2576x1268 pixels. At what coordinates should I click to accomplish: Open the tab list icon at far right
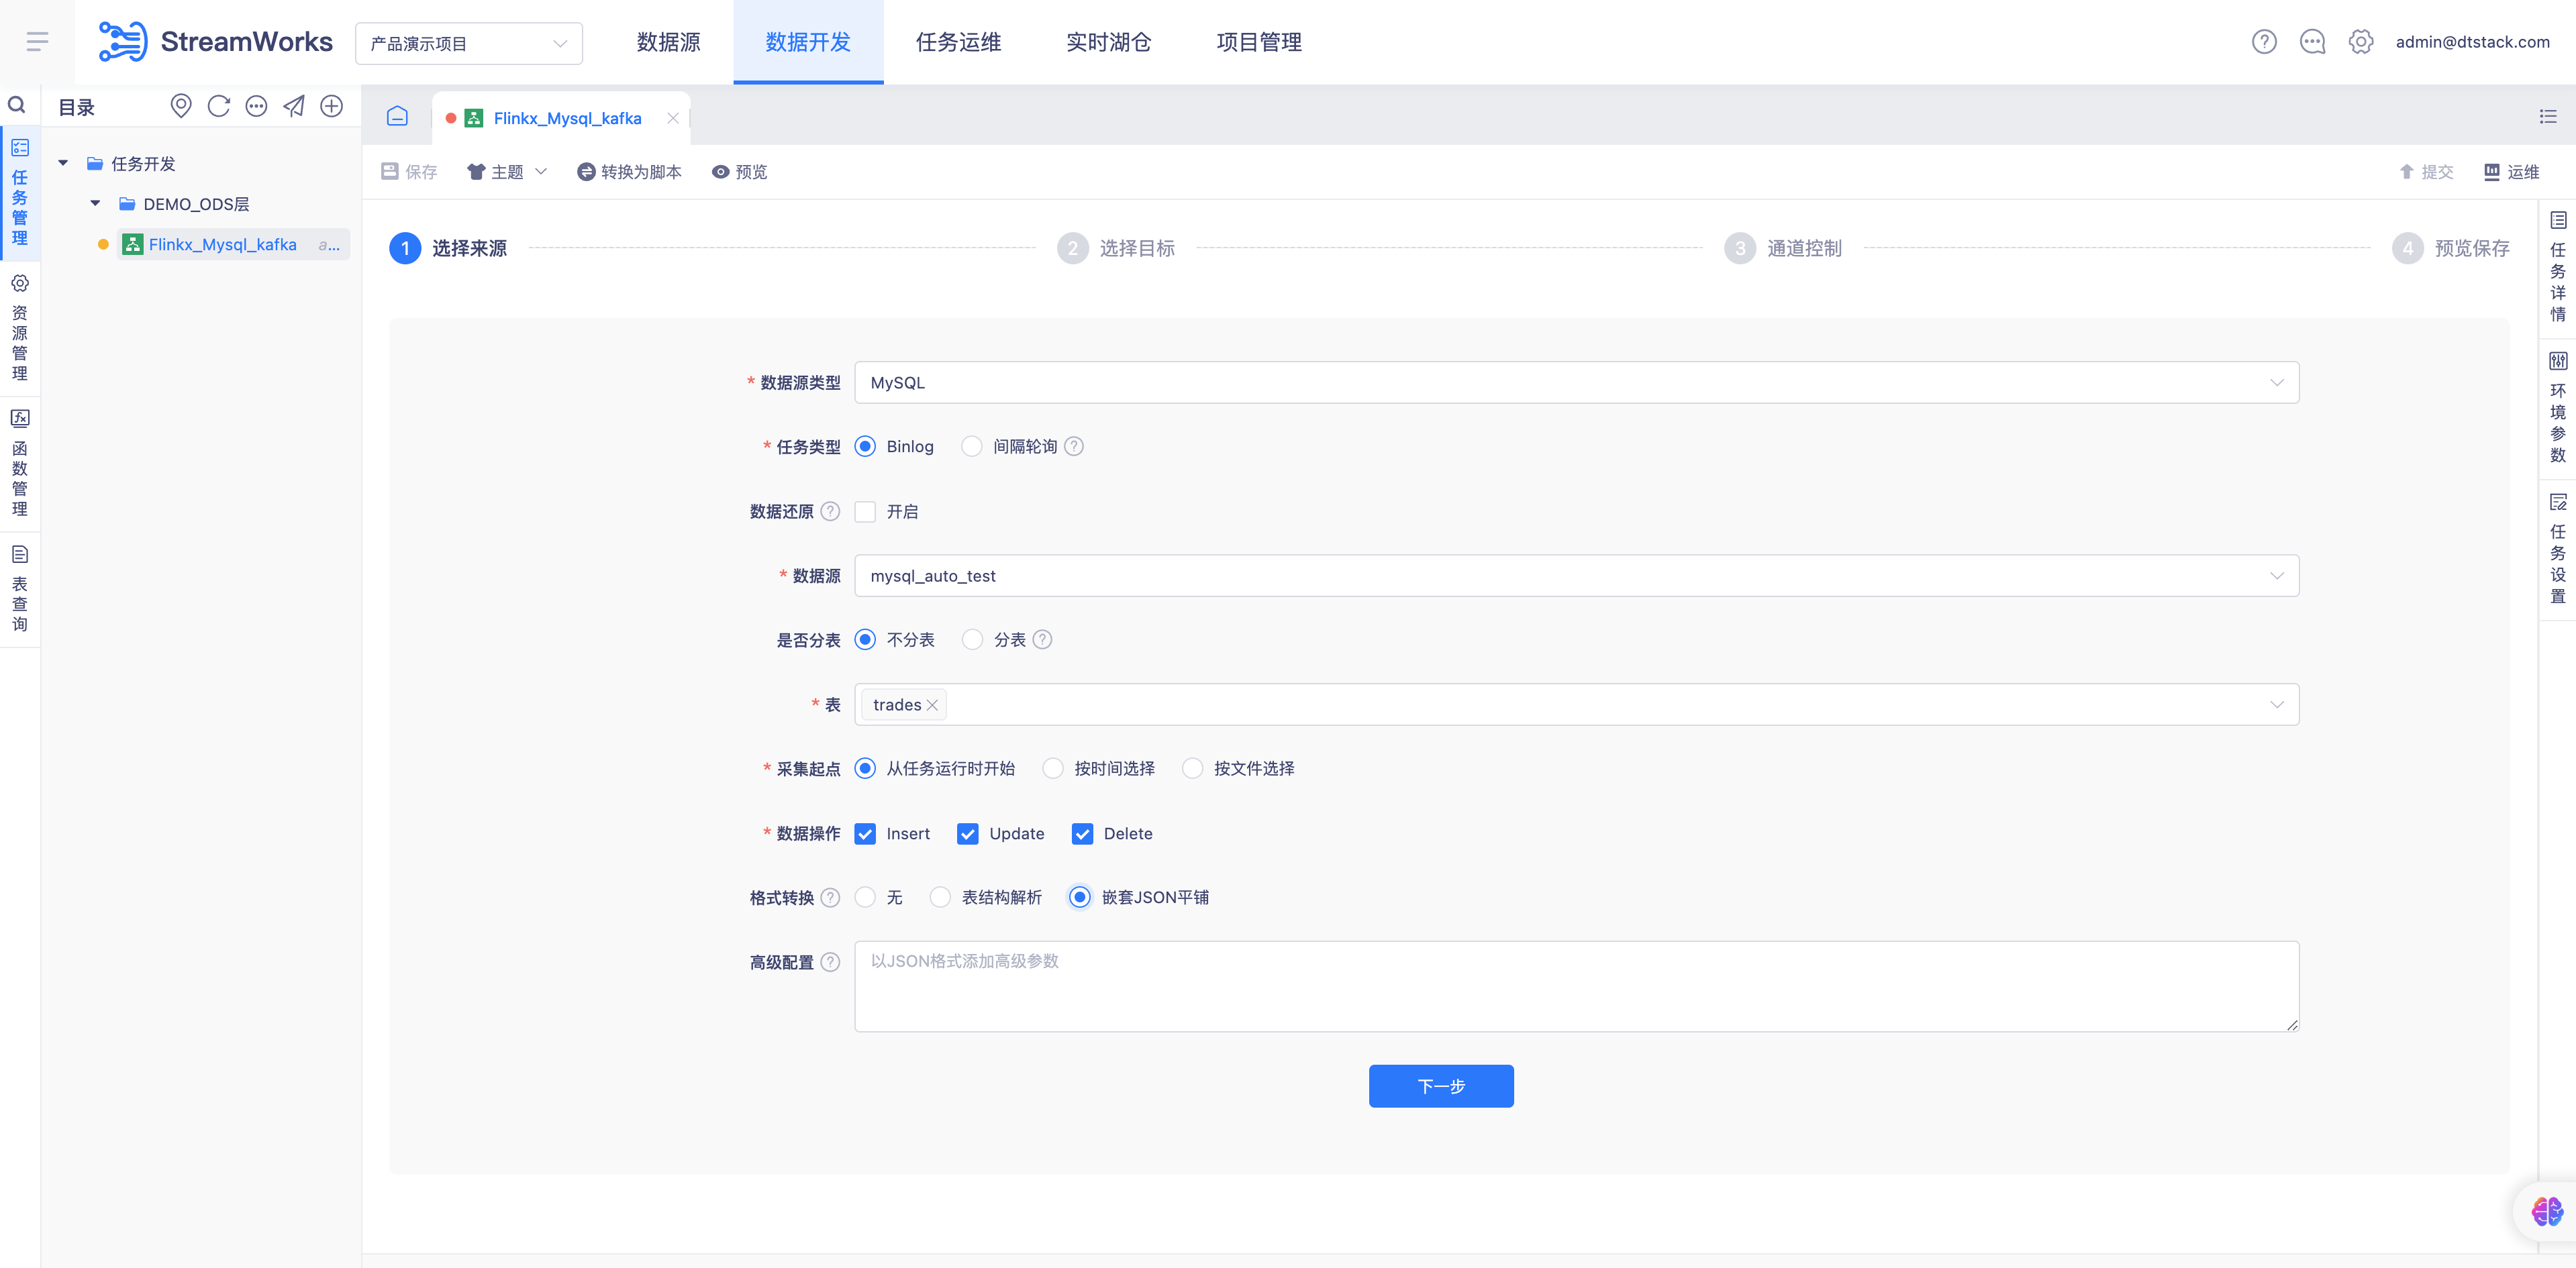2547,117
